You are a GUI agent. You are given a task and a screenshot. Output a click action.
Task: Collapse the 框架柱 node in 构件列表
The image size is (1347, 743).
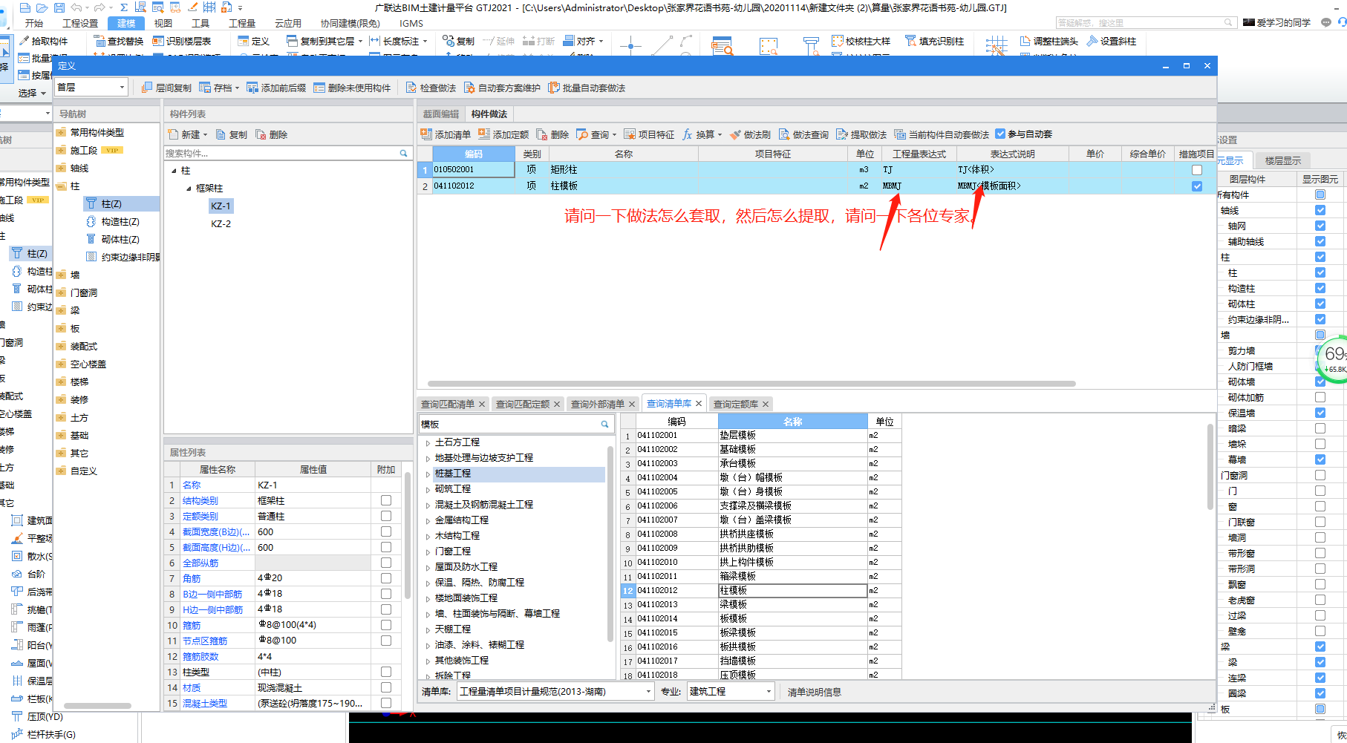point(189,189)
